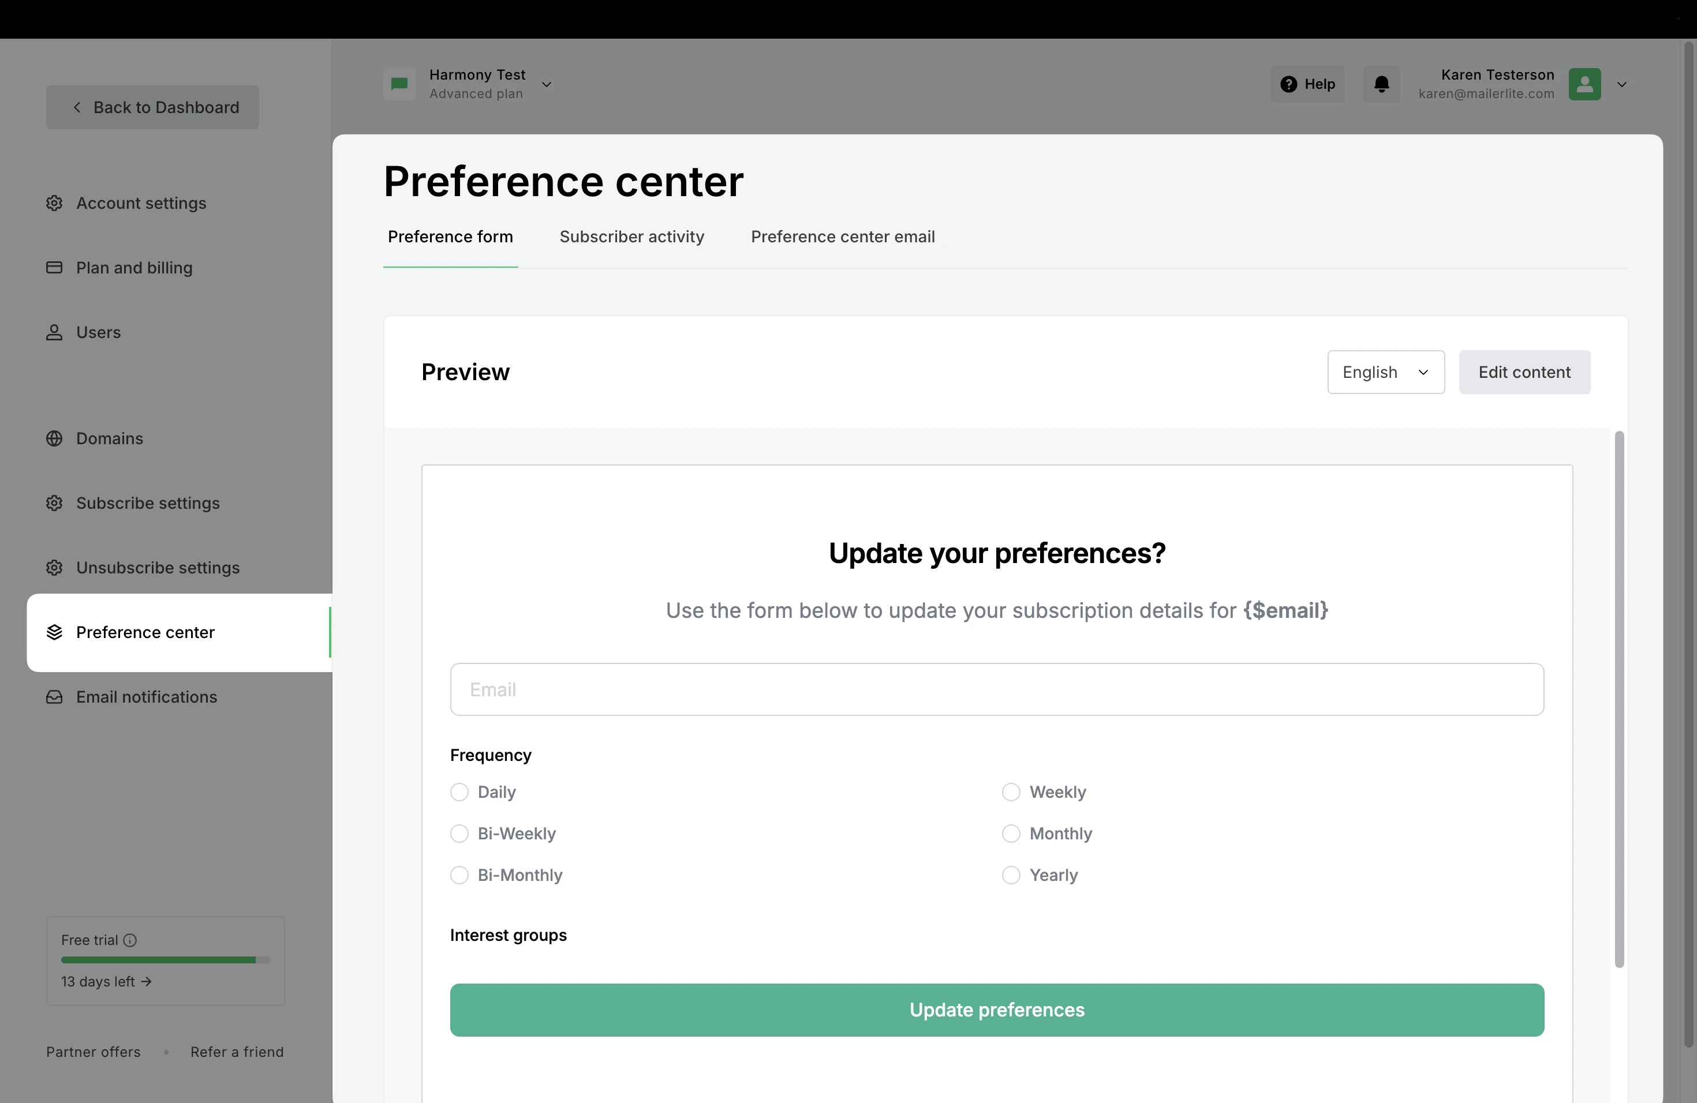1697x1103 pixels.
Task: Click the Help question mark icon
Action: tap(1288, 84)
